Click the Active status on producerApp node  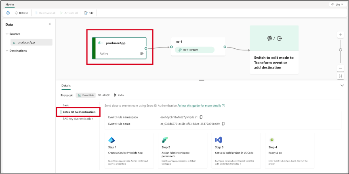tap(104, 54)
